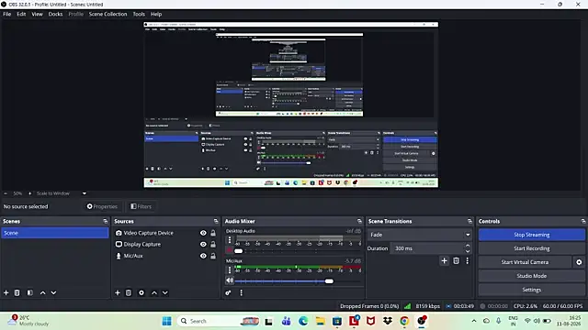Image resolution: width=588 pixels, height=330 pixels.
Task: Unmute Desktop Audio speaker button
Action: click(230, 250)
